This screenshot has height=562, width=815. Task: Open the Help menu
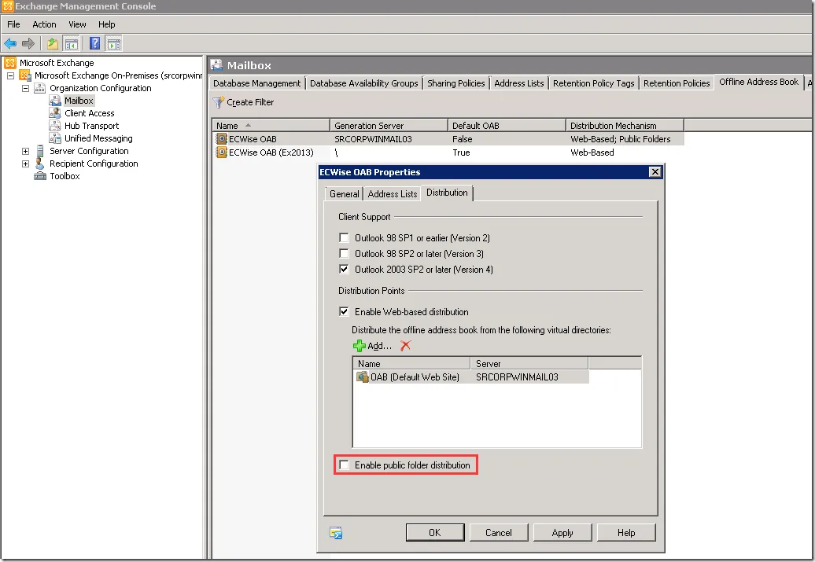[106, 24]
